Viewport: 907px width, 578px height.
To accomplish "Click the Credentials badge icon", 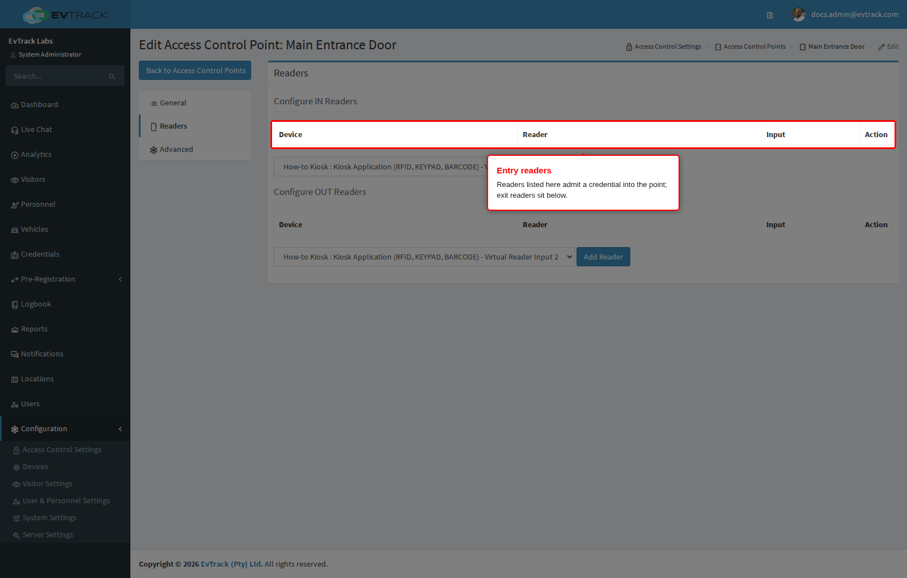I will 15,255.
